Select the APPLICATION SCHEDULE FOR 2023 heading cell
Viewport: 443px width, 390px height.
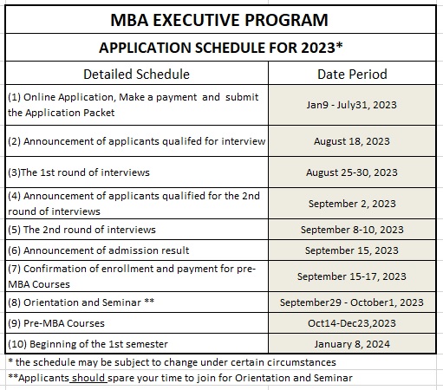(x=220, y=48)
